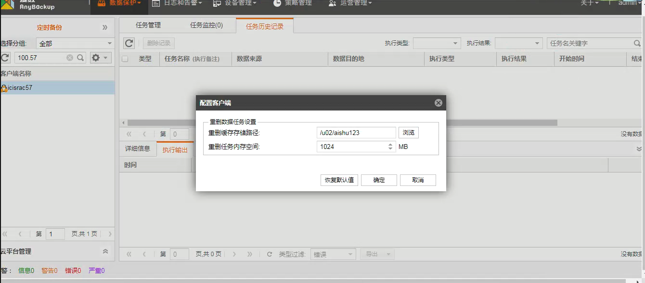Toggle the select-all records checkbox
645x283 pixels.
click(x=125, y=59)
